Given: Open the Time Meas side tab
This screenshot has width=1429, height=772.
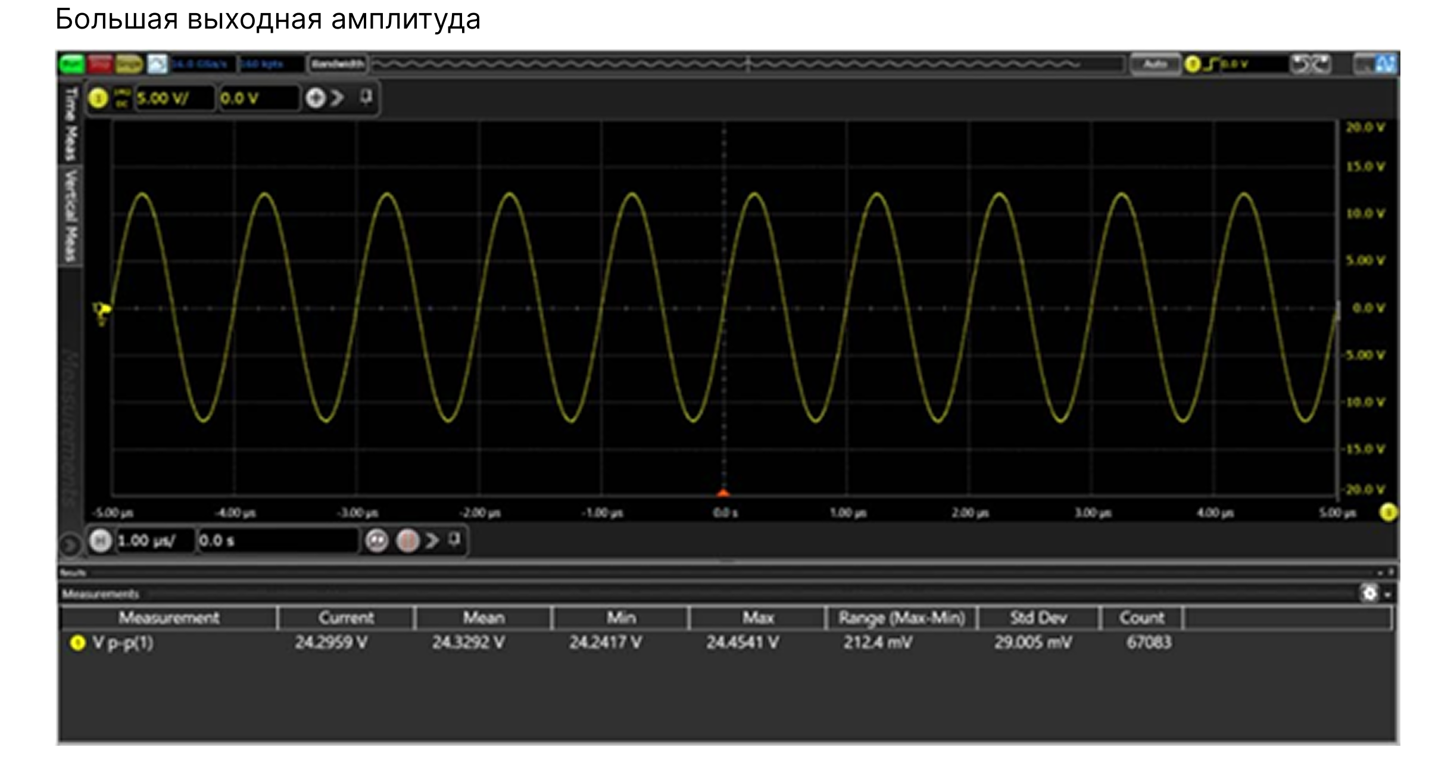Looking at the screenshot, I should 71,123.
